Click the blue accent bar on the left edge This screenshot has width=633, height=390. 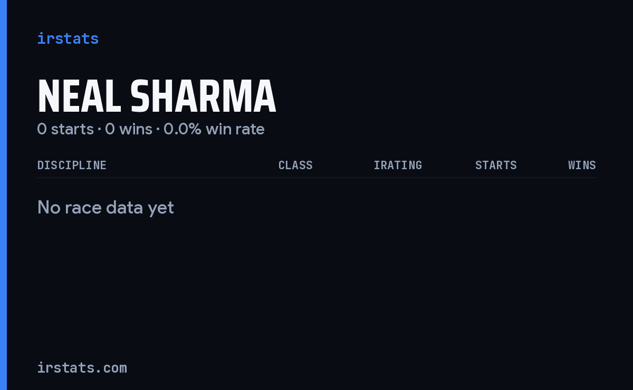pyautogui.click(x=3, y=195)
